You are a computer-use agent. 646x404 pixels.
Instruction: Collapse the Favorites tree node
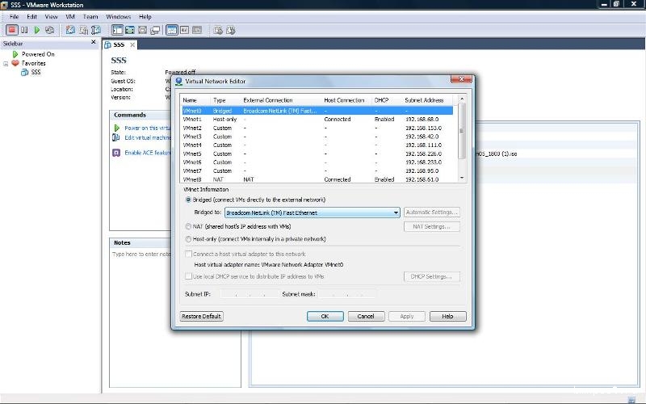(6, 63)
